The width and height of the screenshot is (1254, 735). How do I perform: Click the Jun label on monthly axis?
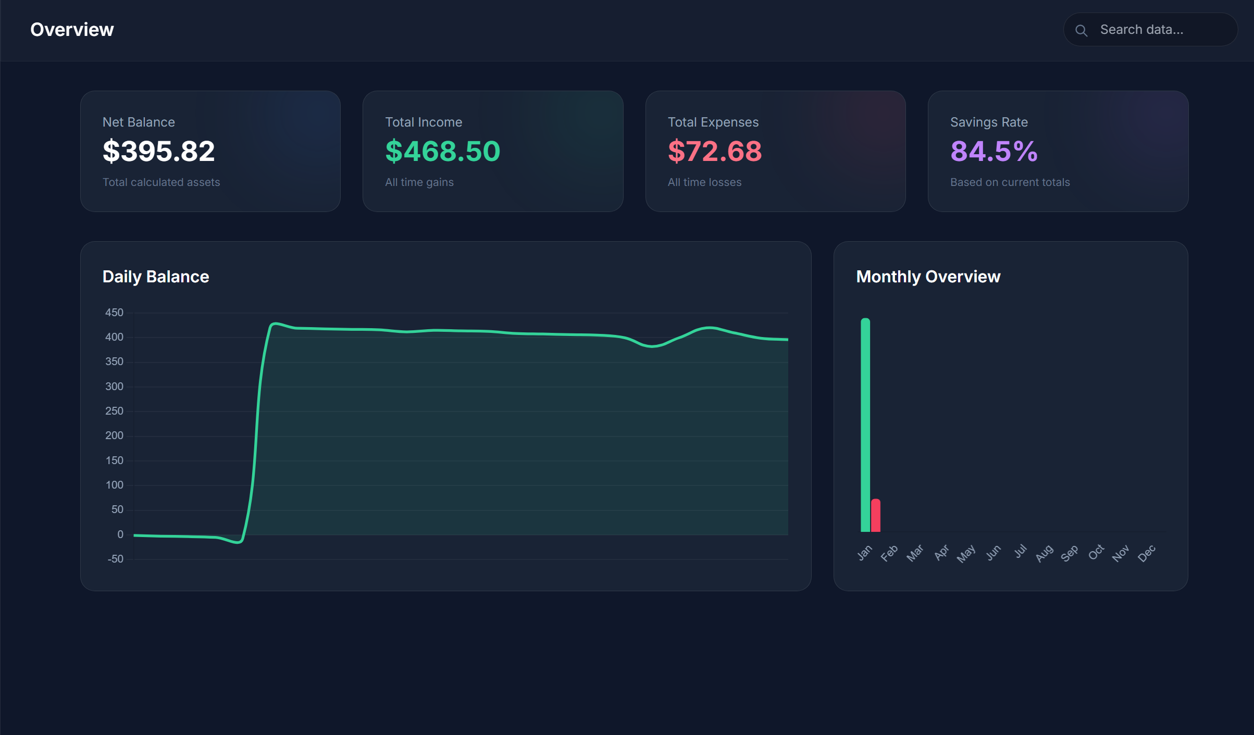click(993, 553)
